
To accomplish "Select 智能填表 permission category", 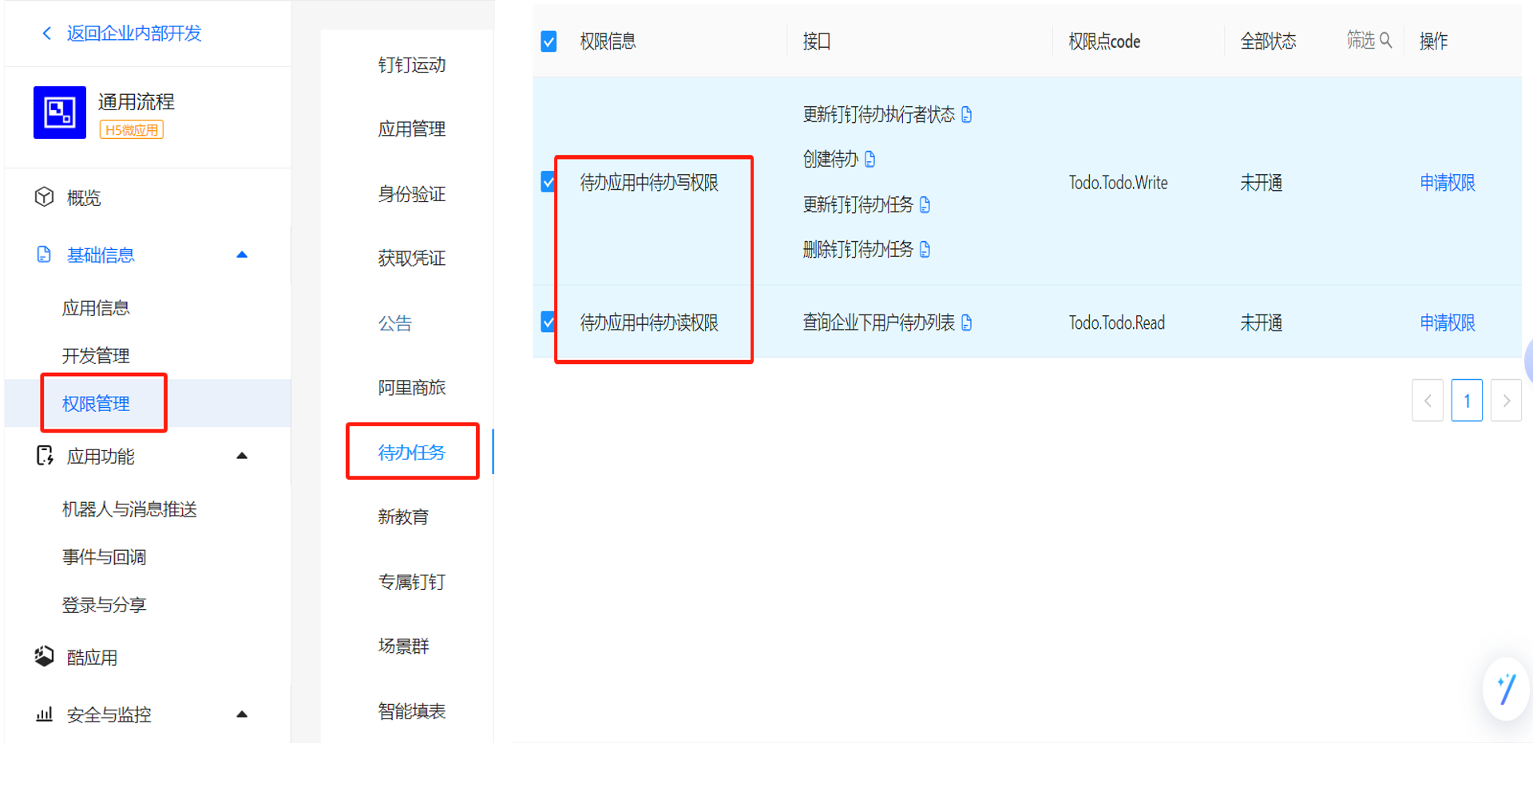I will click(412, 711).
